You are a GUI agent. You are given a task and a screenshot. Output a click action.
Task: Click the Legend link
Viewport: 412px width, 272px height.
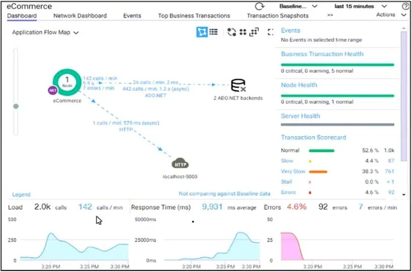pos(21,195)
